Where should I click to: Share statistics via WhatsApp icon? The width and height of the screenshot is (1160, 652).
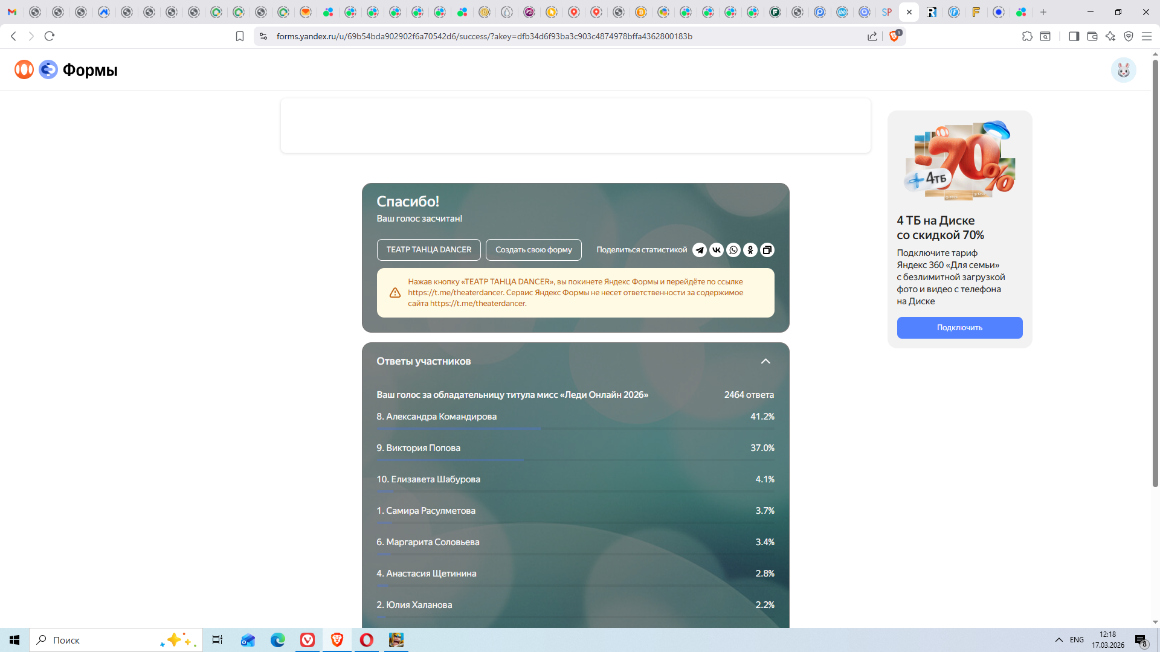(733, 250)
